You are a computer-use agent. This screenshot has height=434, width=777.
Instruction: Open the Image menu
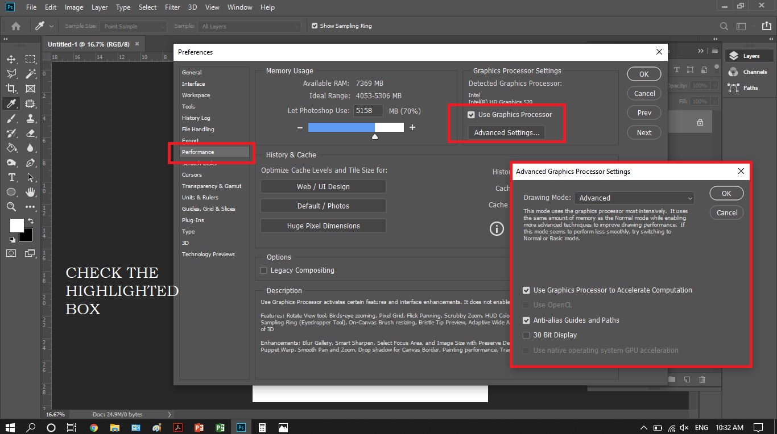click(x=74, y=7)
